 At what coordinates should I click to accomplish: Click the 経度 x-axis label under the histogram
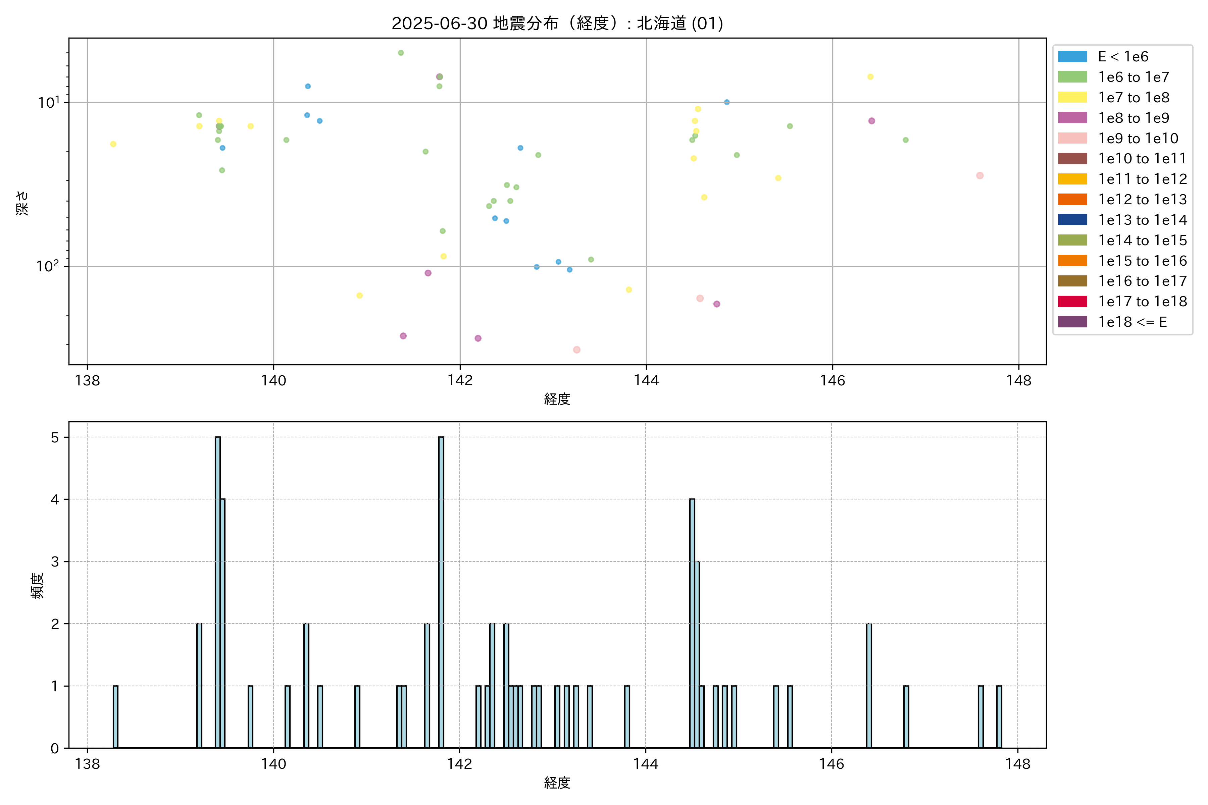[557, 783]
